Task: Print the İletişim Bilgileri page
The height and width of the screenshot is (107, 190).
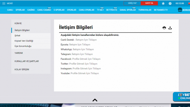Action: pyautogui.click(x=164, y=28)
